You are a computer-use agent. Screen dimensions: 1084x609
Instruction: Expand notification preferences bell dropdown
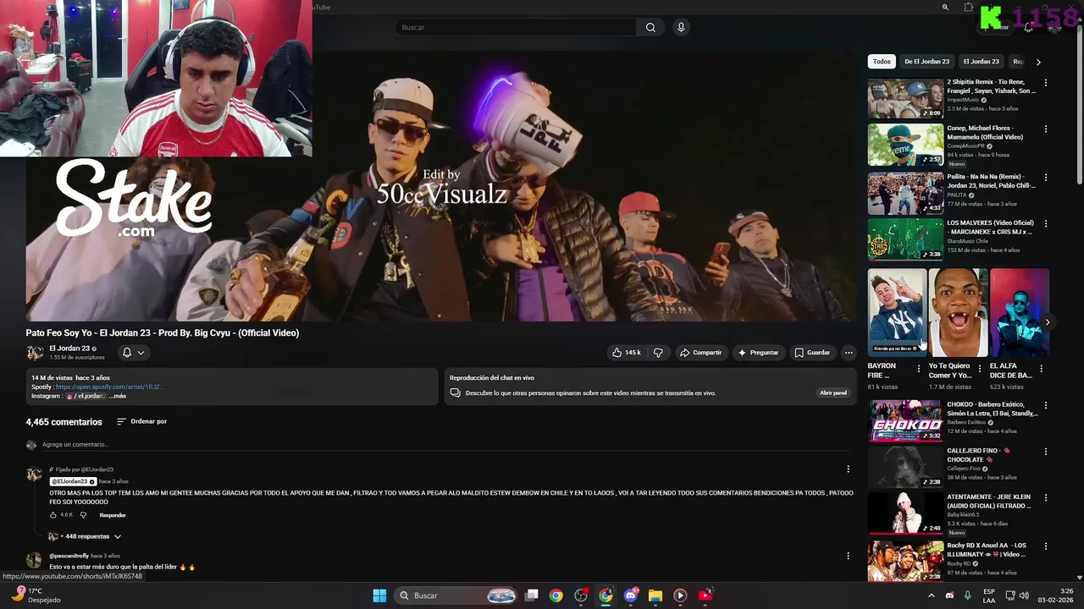(x=133, y=353)
